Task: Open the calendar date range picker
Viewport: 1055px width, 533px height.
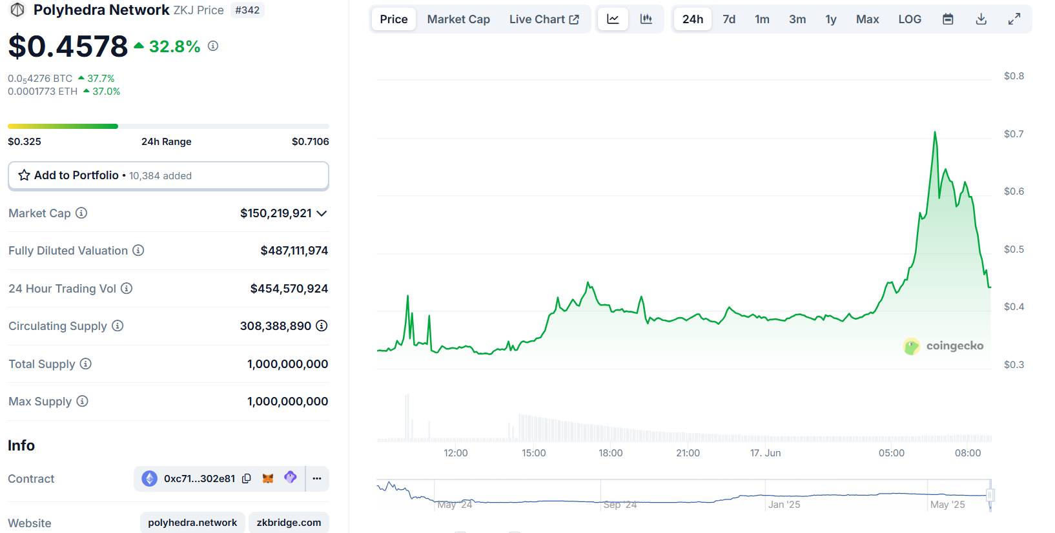Action: click(x=948, y=19)
